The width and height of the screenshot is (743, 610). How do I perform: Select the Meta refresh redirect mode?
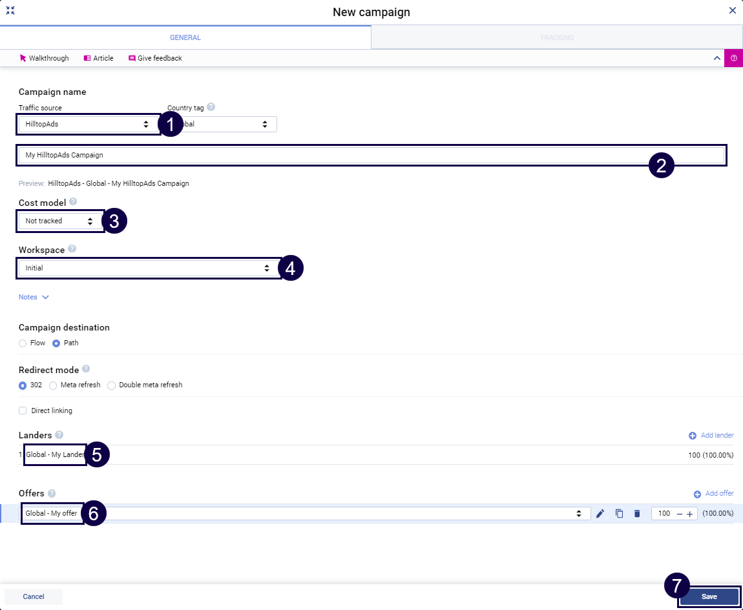(x=54, y=385)
